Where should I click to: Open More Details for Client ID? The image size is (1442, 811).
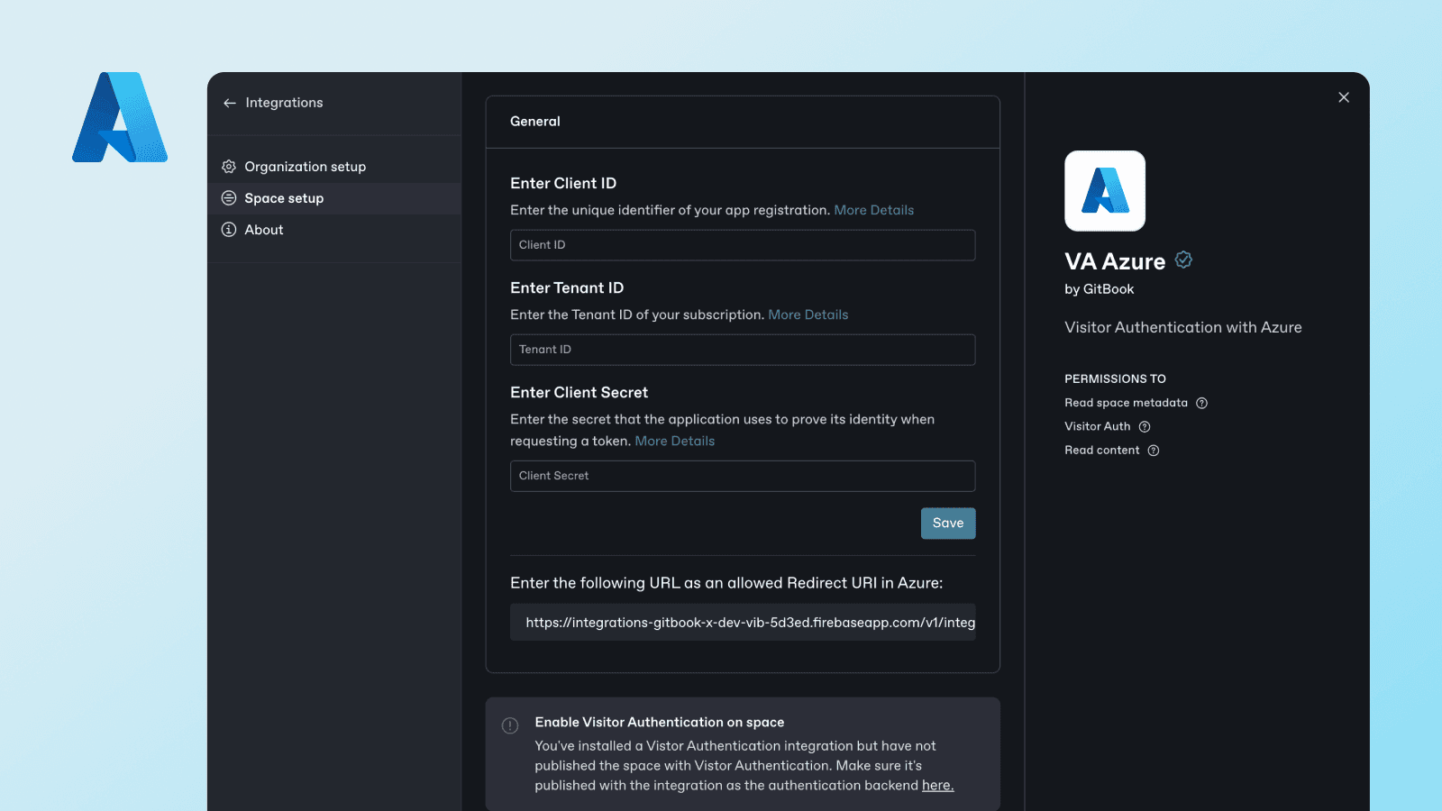pyautogui.click(x=874, y=210)
